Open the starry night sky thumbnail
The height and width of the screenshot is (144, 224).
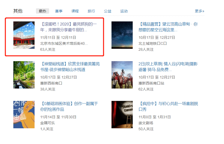122,35
